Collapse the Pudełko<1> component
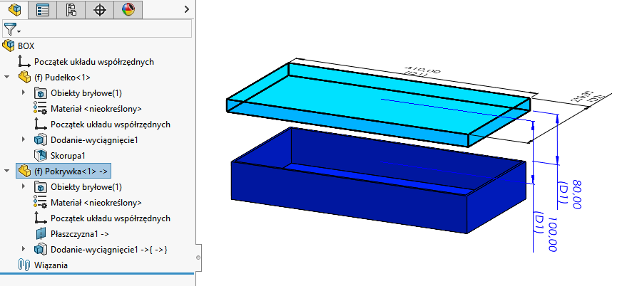637x286 pixels. [7, 78]
